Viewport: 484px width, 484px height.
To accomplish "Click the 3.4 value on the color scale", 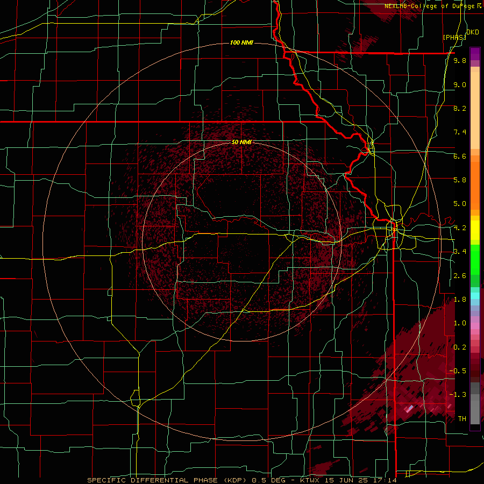I will [460, 252].
